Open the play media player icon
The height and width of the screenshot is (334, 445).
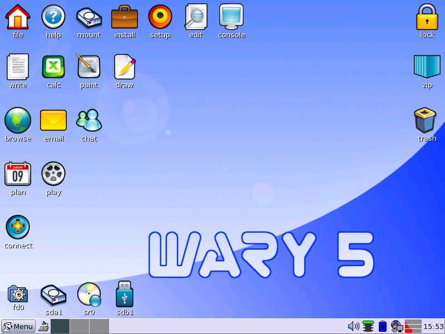[53, 174]
